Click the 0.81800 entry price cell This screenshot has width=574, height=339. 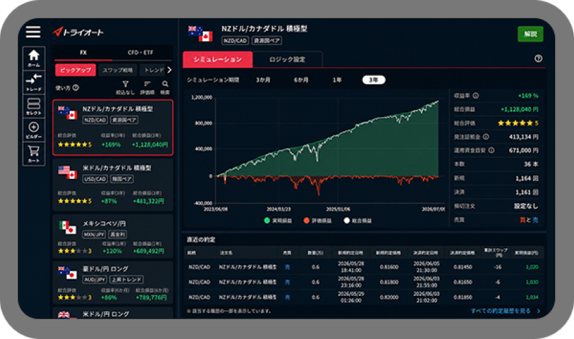point(389,282)
